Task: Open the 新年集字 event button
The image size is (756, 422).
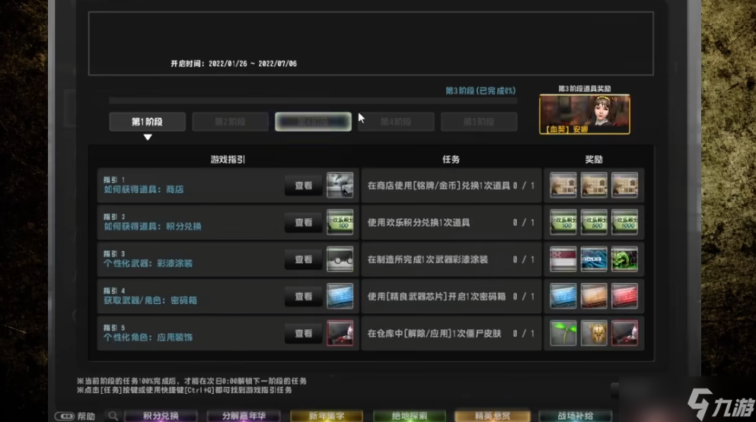Action: (x=327, y=416)
